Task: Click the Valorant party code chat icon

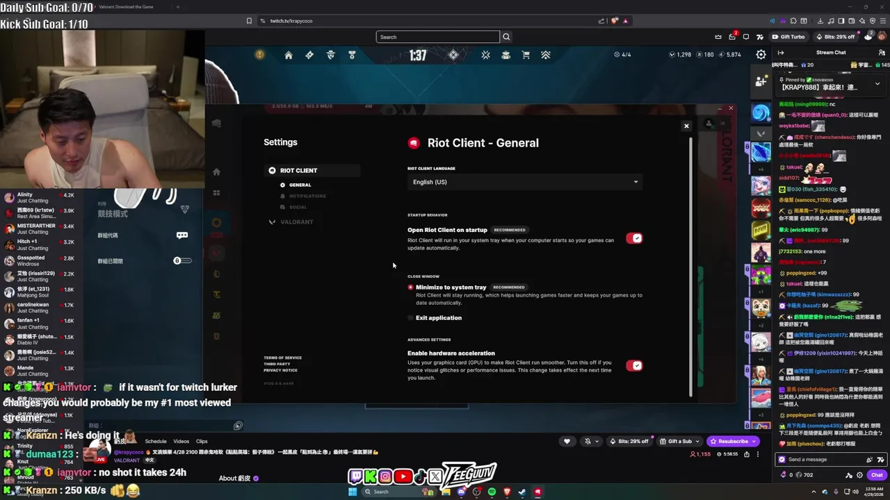Action: (182, 235)
